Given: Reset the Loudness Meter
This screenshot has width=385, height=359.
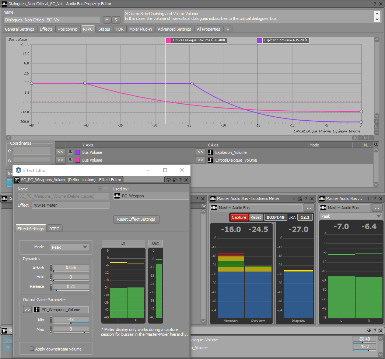Looking at the screenshot, I should (x=256, y=217).
